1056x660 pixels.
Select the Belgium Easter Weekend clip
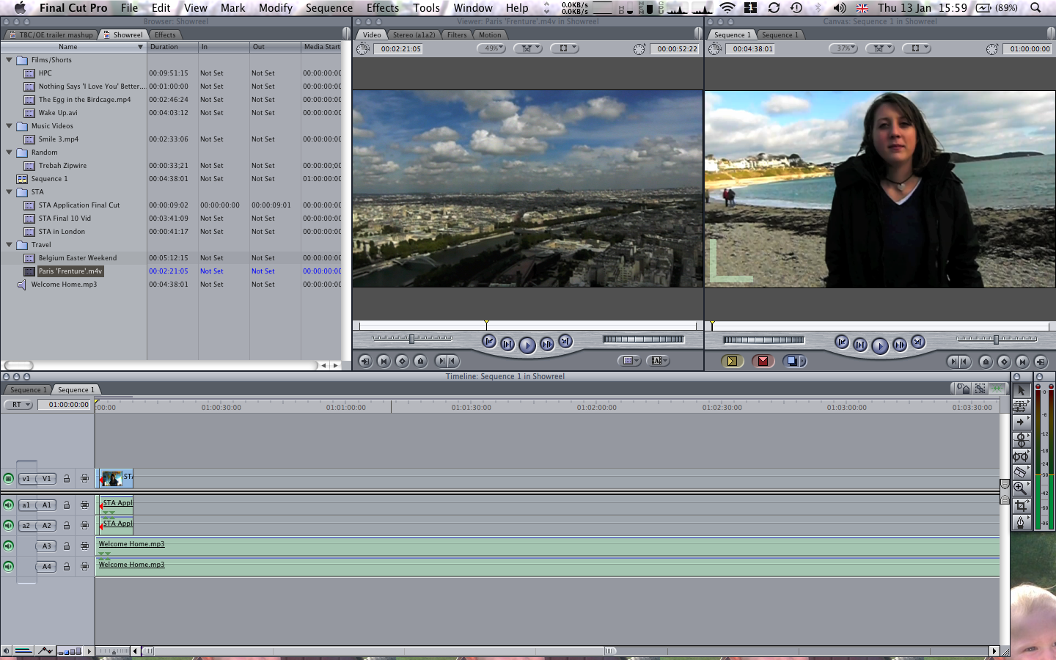pyautogui.click(x=77, y=258)
